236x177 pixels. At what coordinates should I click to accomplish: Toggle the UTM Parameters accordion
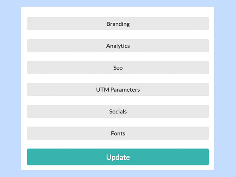[x=118, y=89]
